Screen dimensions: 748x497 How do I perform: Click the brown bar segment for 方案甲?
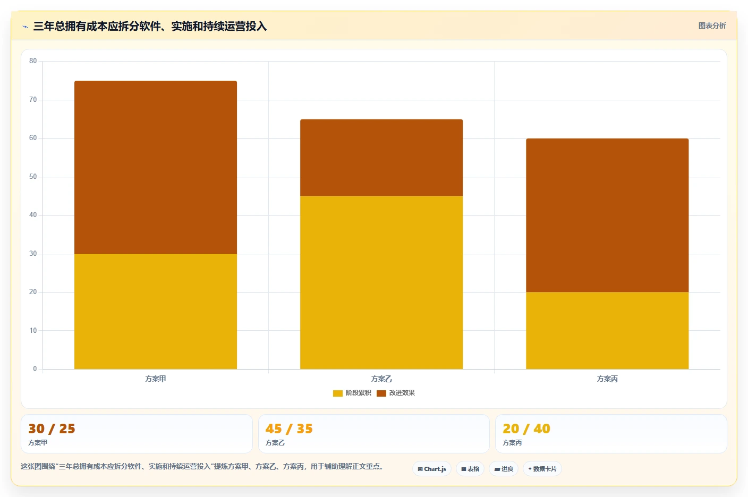pos(156,167)
